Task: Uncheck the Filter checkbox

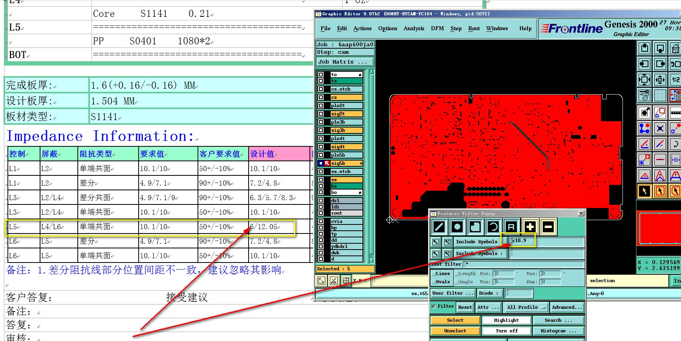Action: [434, 306]
